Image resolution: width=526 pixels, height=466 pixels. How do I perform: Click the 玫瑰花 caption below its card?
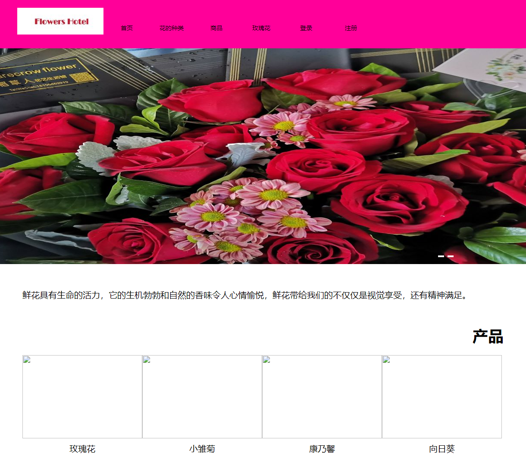[82, 449]
